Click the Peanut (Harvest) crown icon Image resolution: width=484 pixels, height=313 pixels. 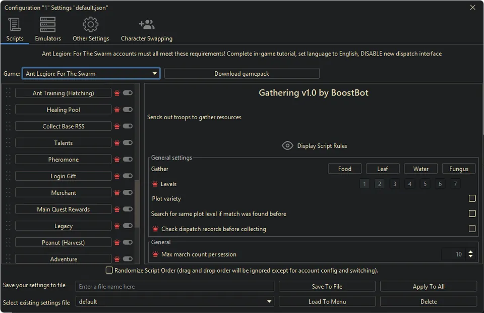[x=117, y=242]
